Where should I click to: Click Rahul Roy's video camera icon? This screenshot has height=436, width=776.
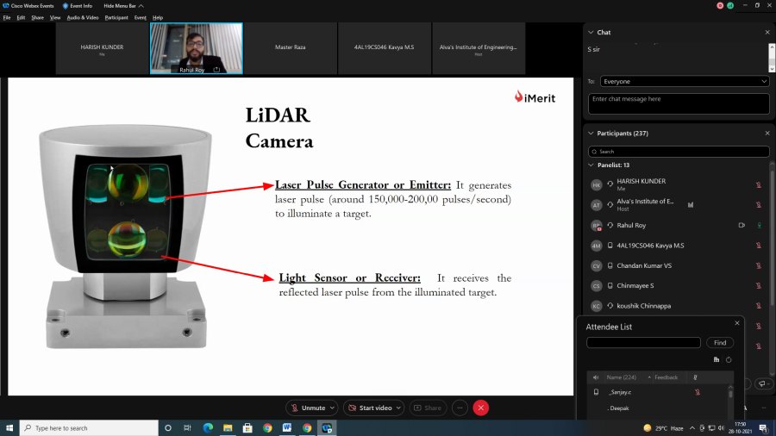(742, 225)
